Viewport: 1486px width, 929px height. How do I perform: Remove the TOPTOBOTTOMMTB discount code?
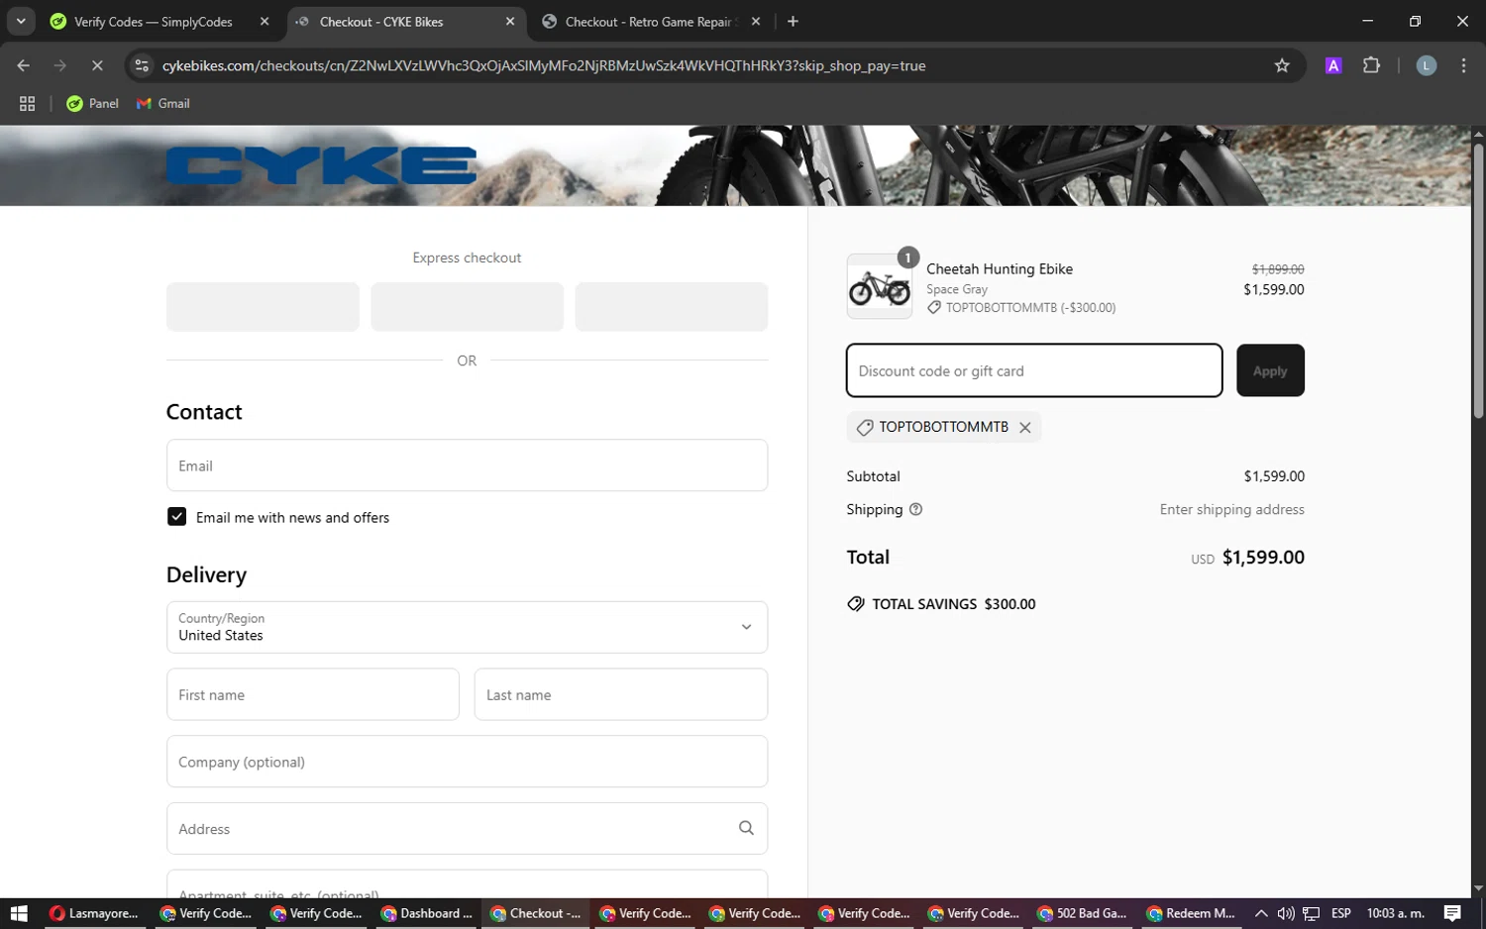coord(1025,427)
